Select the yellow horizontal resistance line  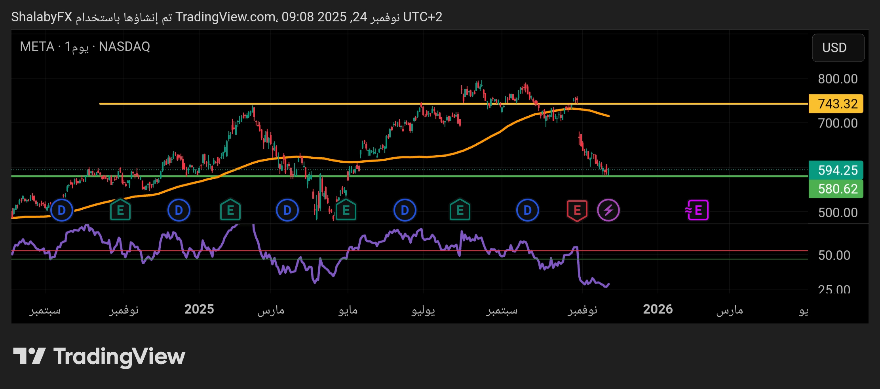[x=317, y=103]
